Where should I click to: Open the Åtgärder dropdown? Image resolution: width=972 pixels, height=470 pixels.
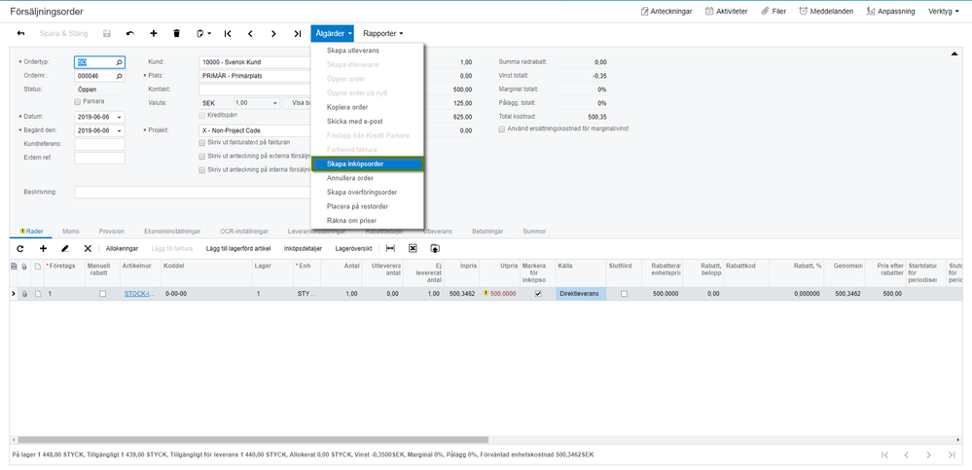(x=333, y=33)
